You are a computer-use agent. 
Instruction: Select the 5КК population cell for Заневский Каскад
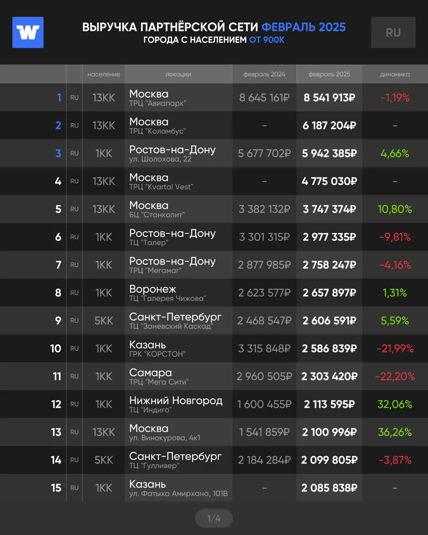tap(104, 321)
